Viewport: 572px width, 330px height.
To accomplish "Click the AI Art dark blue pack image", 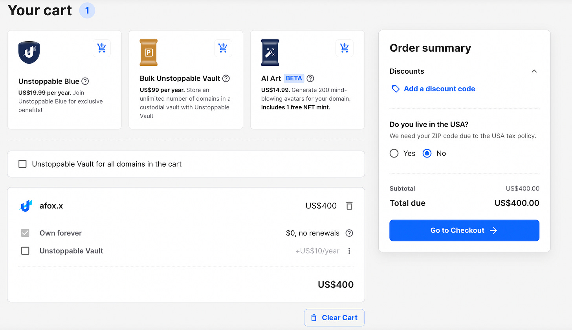I will click(x=270, y=53).
